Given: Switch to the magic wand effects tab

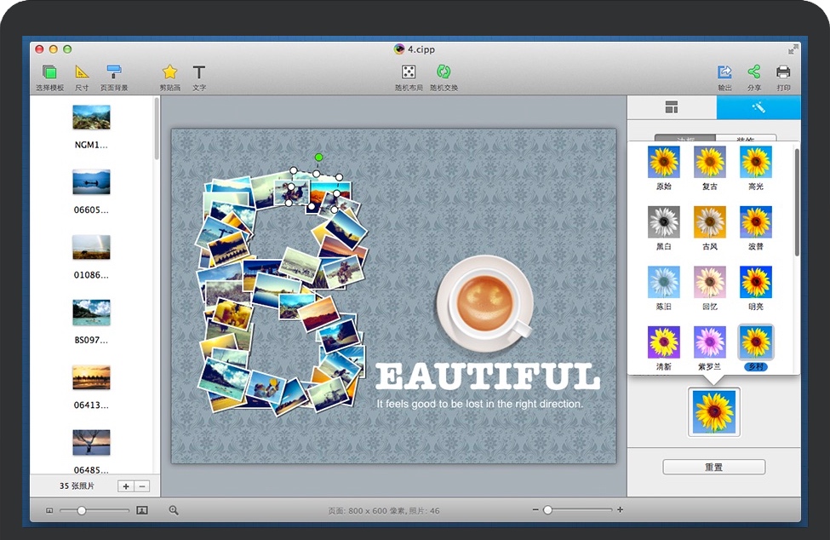Looking at the screenshot, I should [x=758, y=107].
